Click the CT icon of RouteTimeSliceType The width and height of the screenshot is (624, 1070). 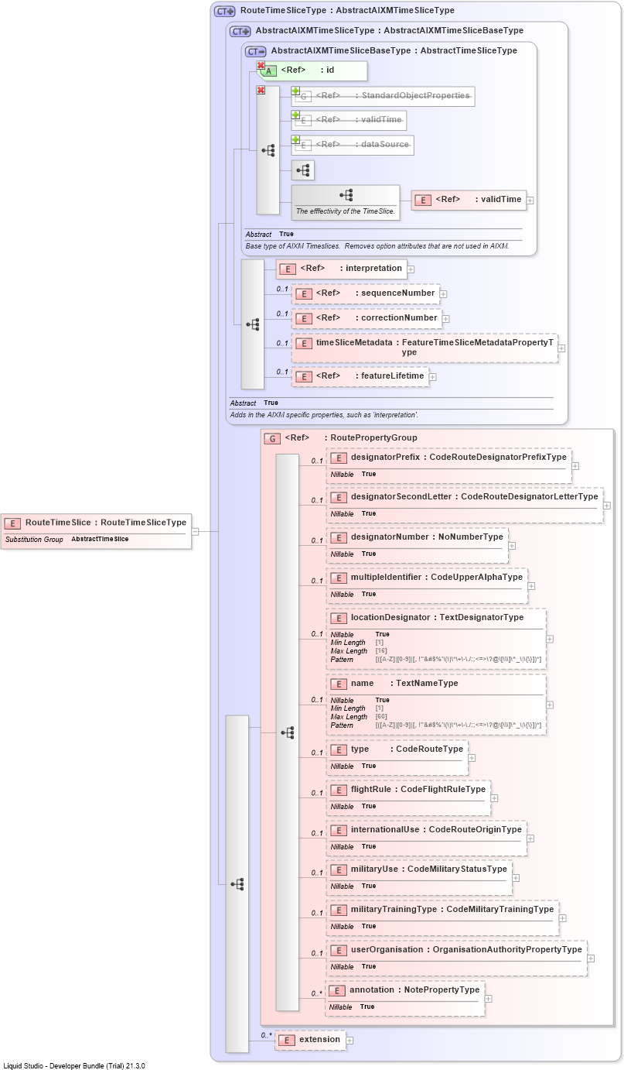[225, 11]
